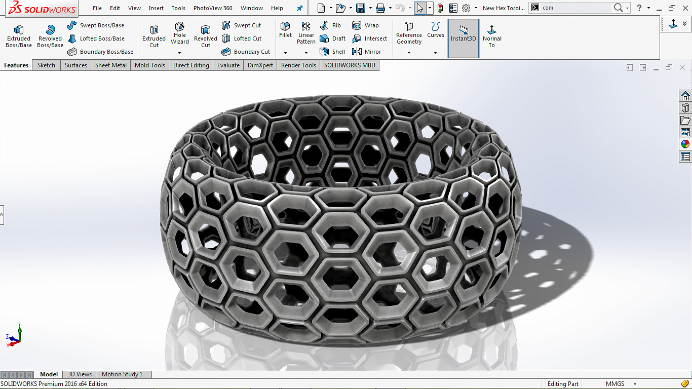The image size is (692, 389).
Task: Select the Revolved Cut tool
Action: 205,35
